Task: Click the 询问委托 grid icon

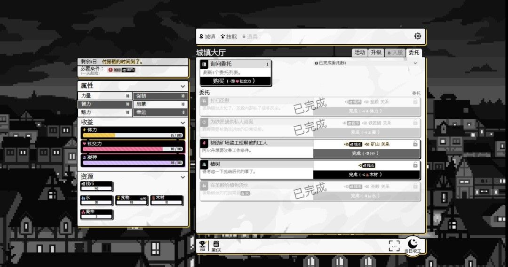Action: pos(204,64)
